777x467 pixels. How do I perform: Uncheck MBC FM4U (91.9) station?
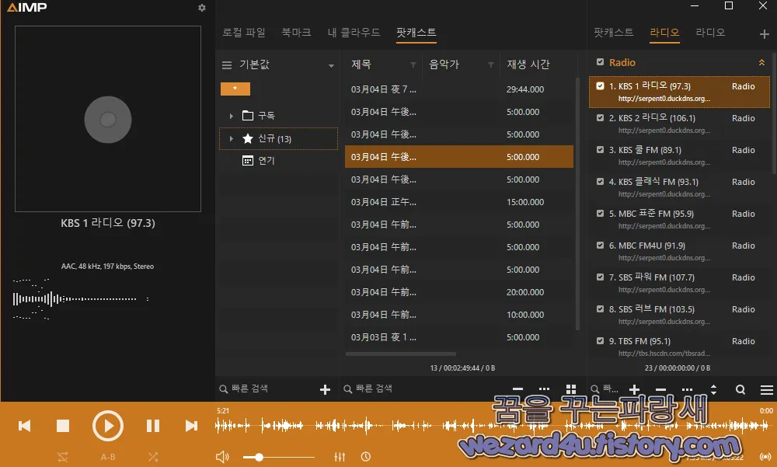click(600, 245)
